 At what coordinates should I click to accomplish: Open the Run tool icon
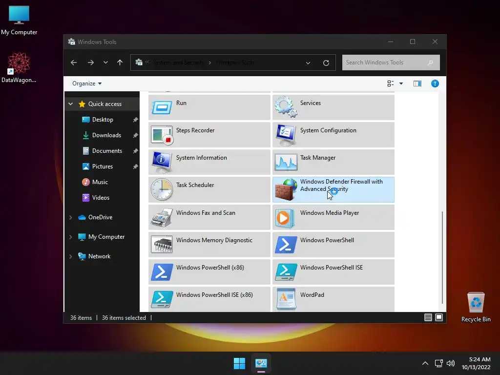tap(162, 107)
